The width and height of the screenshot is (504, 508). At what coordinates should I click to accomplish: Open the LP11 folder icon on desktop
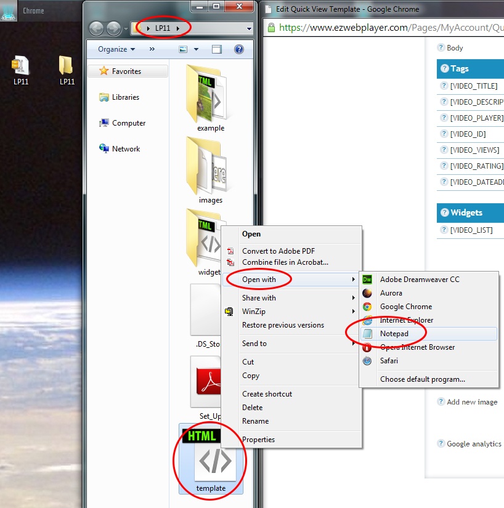(67, 70)
